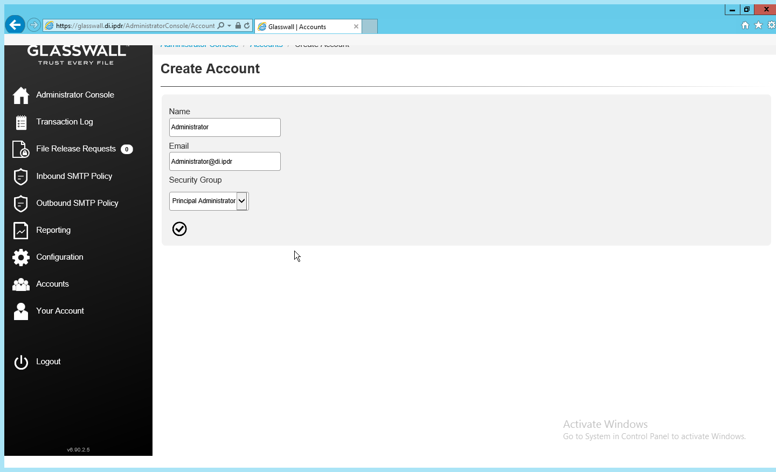
Task: Click the Your Account person icon
Action: pos(21,311)
